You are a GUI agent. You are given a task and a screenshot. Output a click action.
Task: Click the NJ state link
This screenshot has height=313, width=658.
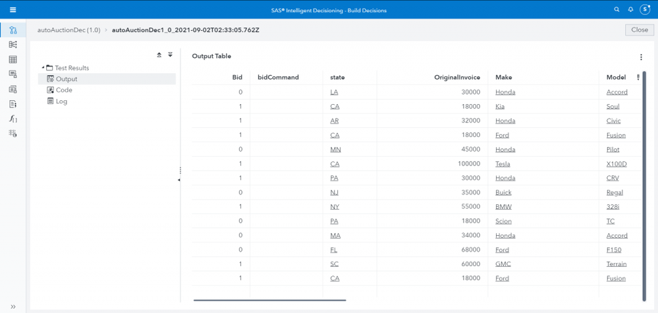pos(334,192)
